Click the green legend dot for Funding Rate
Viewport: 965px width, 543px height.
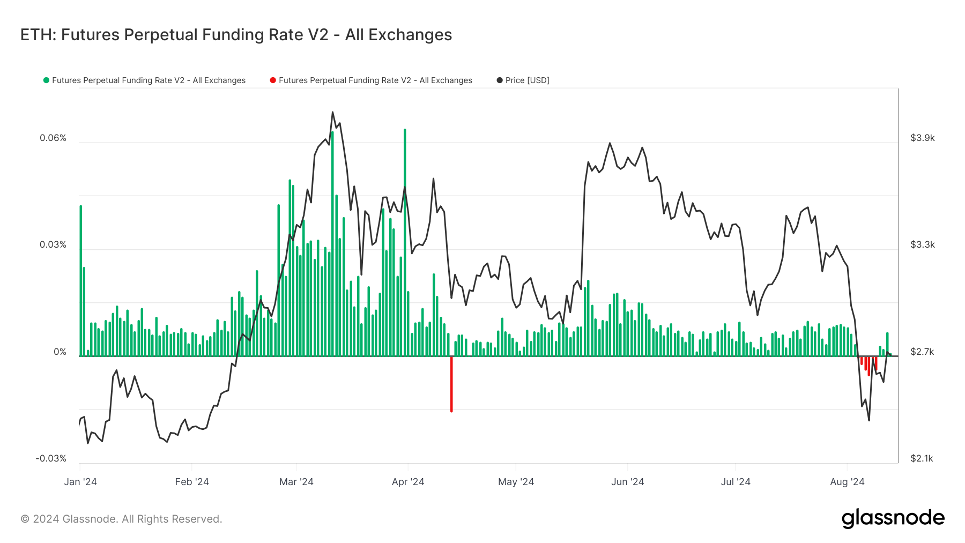click(46, 80)
